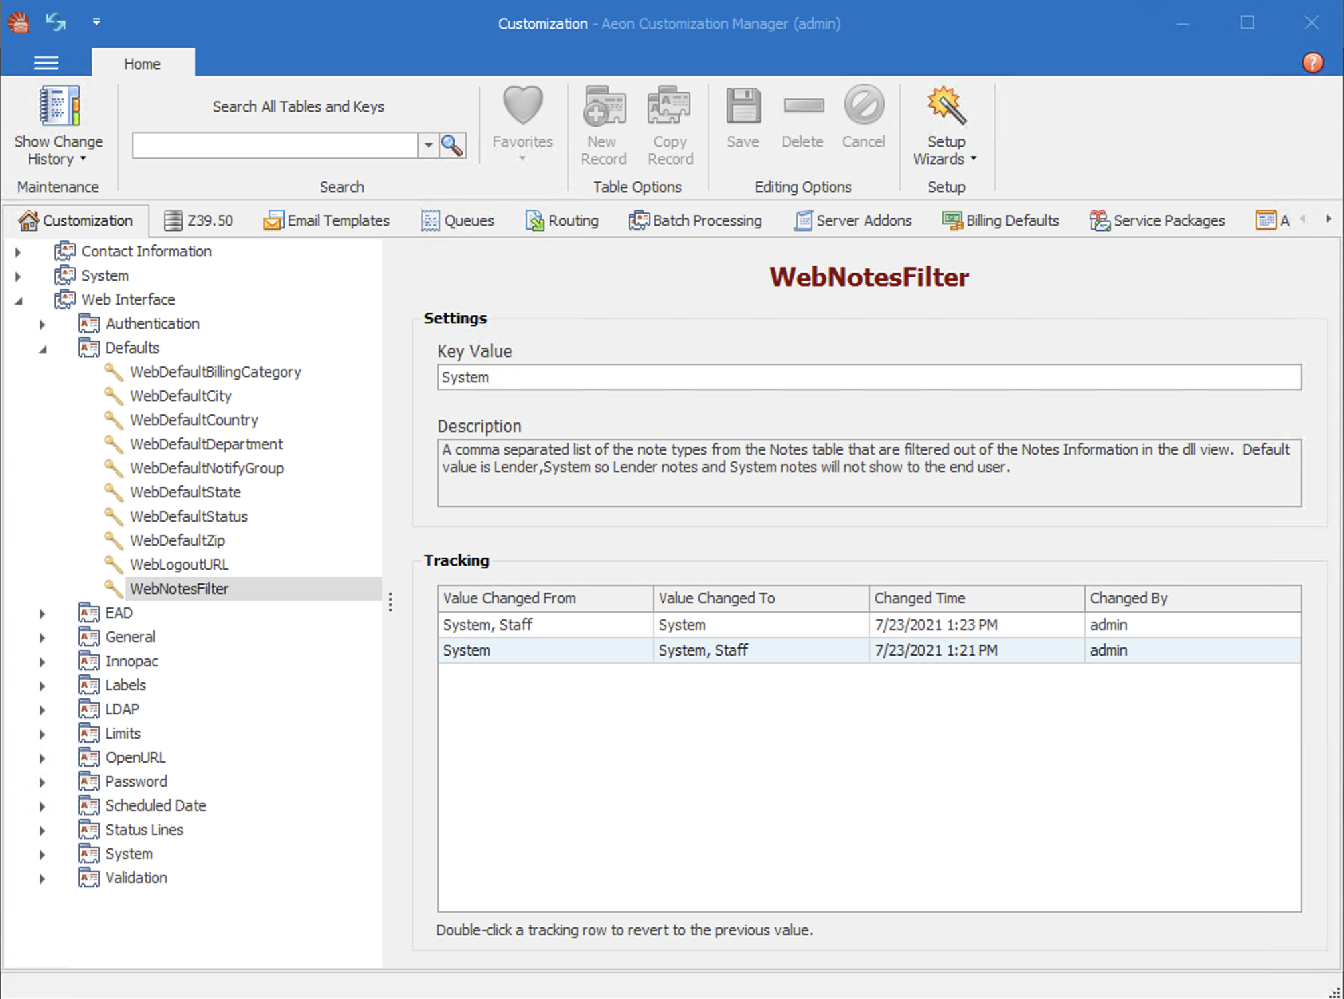Open the search history dropdown arrow
Screen dimensions: 1344x999
point(429,145)
